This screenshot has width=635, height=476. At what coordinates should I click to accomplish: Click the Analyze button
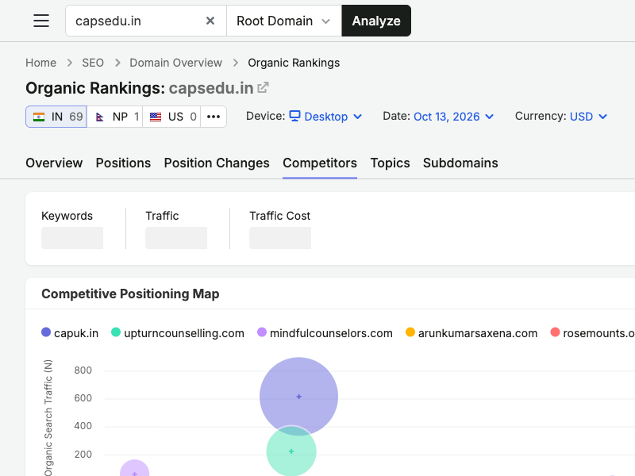[x=376, y=21]
